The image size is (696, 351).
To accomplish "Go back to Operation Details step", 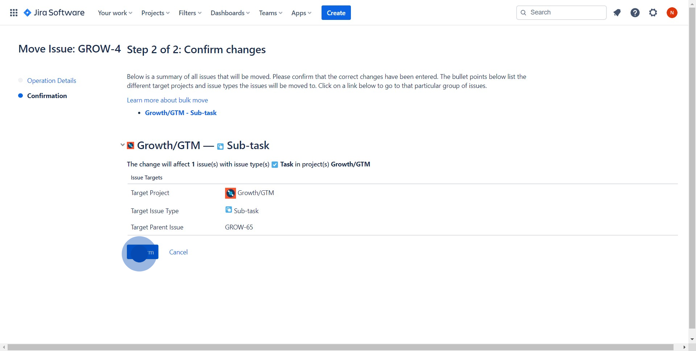I will click(x=51, y=81).
